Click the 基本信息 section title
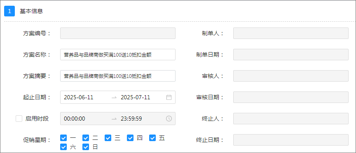Viewport: 356px width, 153px height. [31, 11]
